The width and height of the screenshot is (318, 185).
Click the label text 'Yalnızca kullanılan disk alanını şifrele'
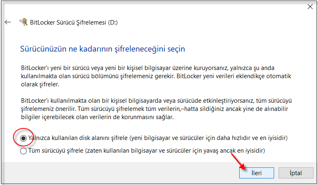[x=78, y=138]
